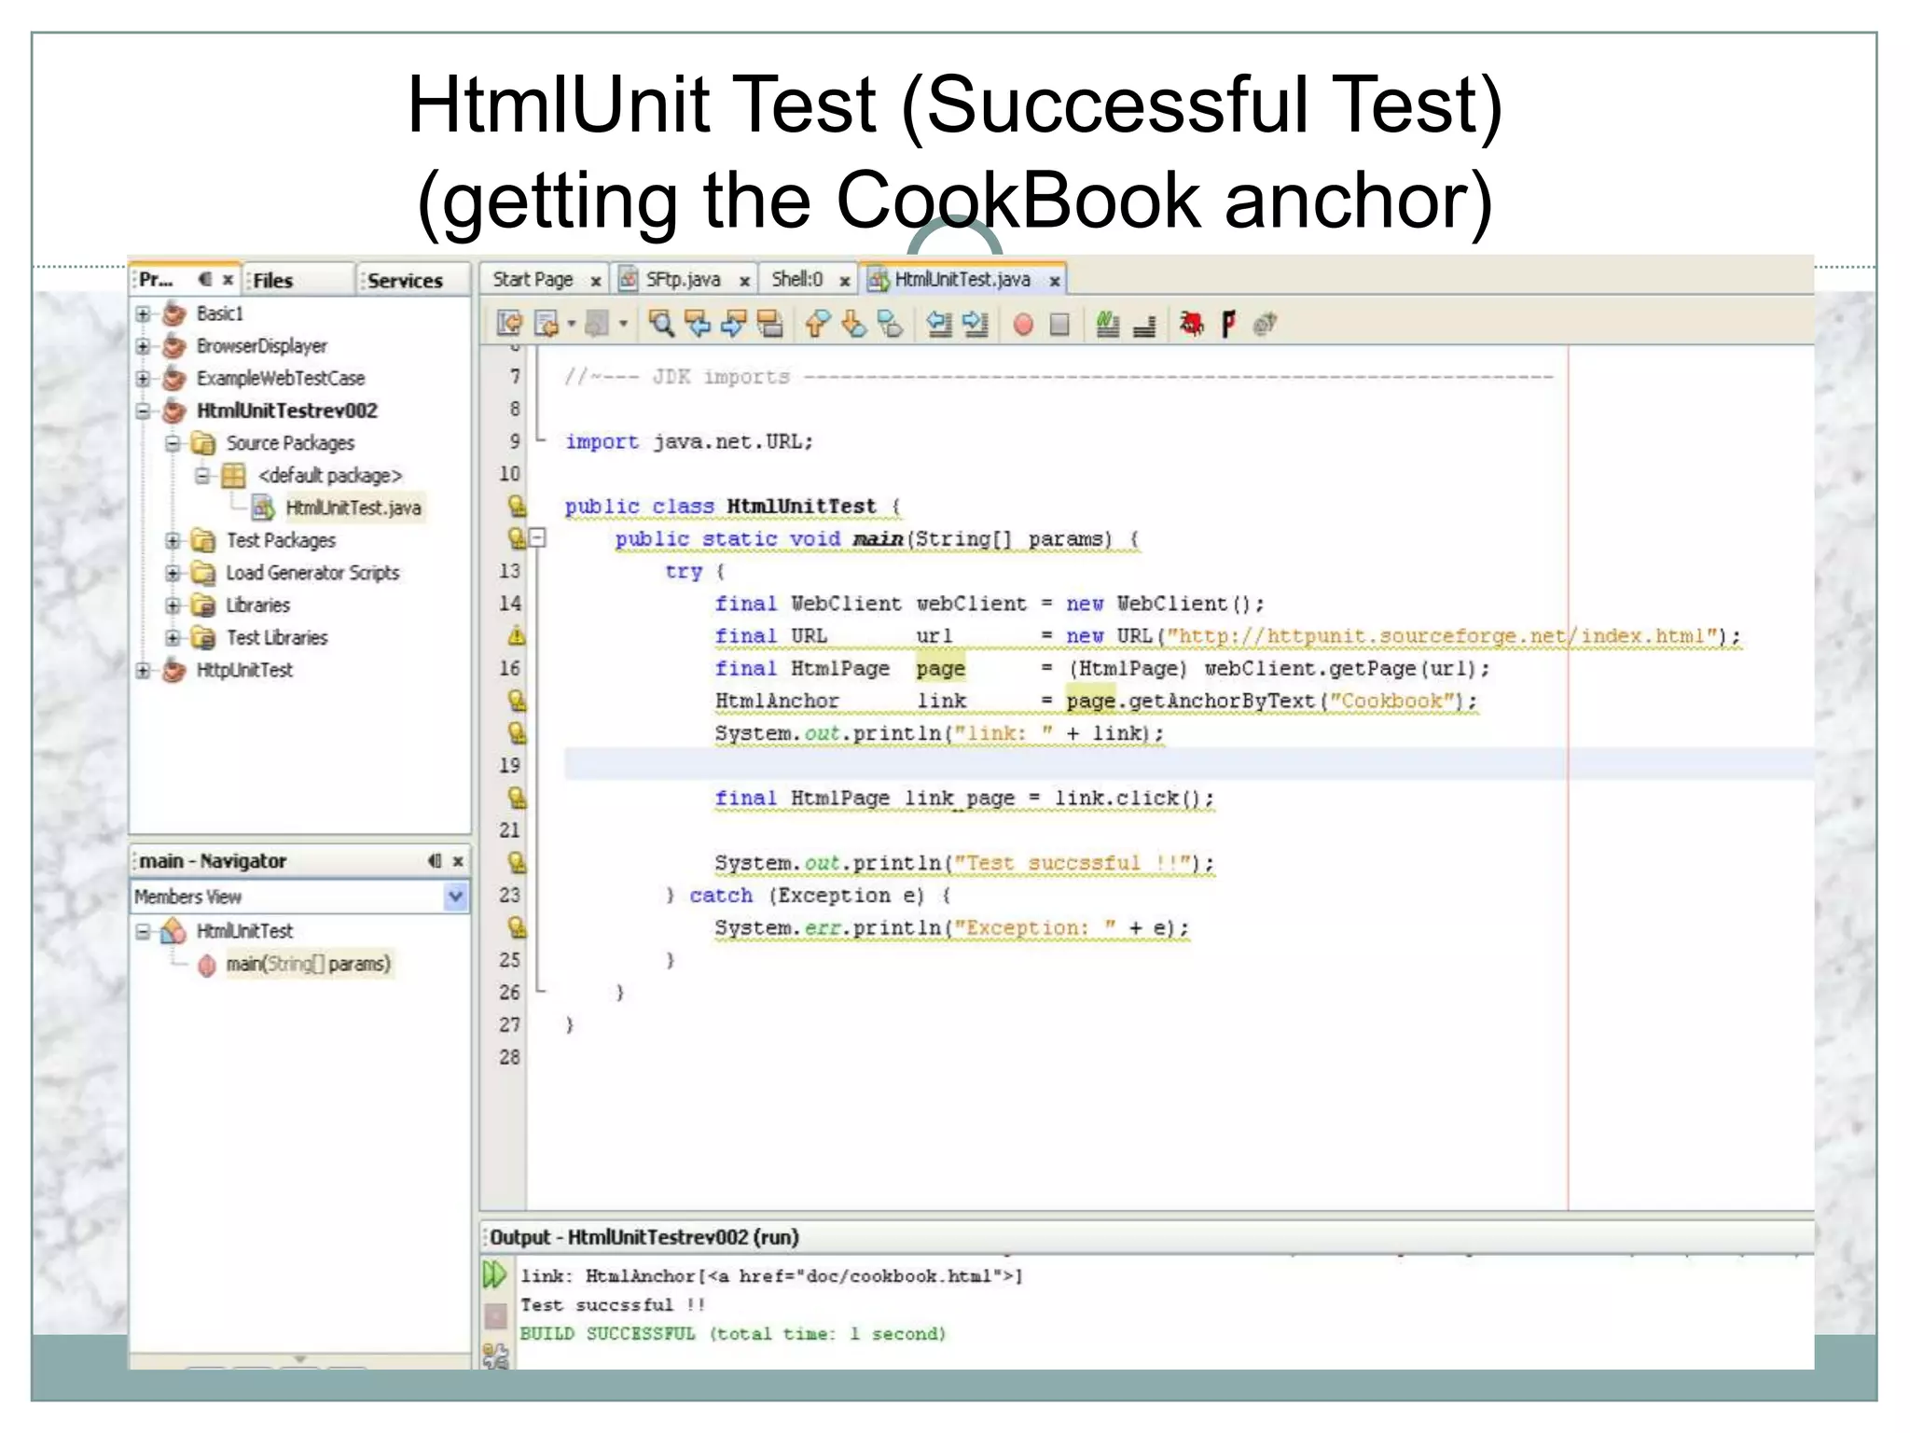This screenshot has height=1433, width=1910.
Task: Click the Comment icon in editor toolbar
Action: 1107,324
